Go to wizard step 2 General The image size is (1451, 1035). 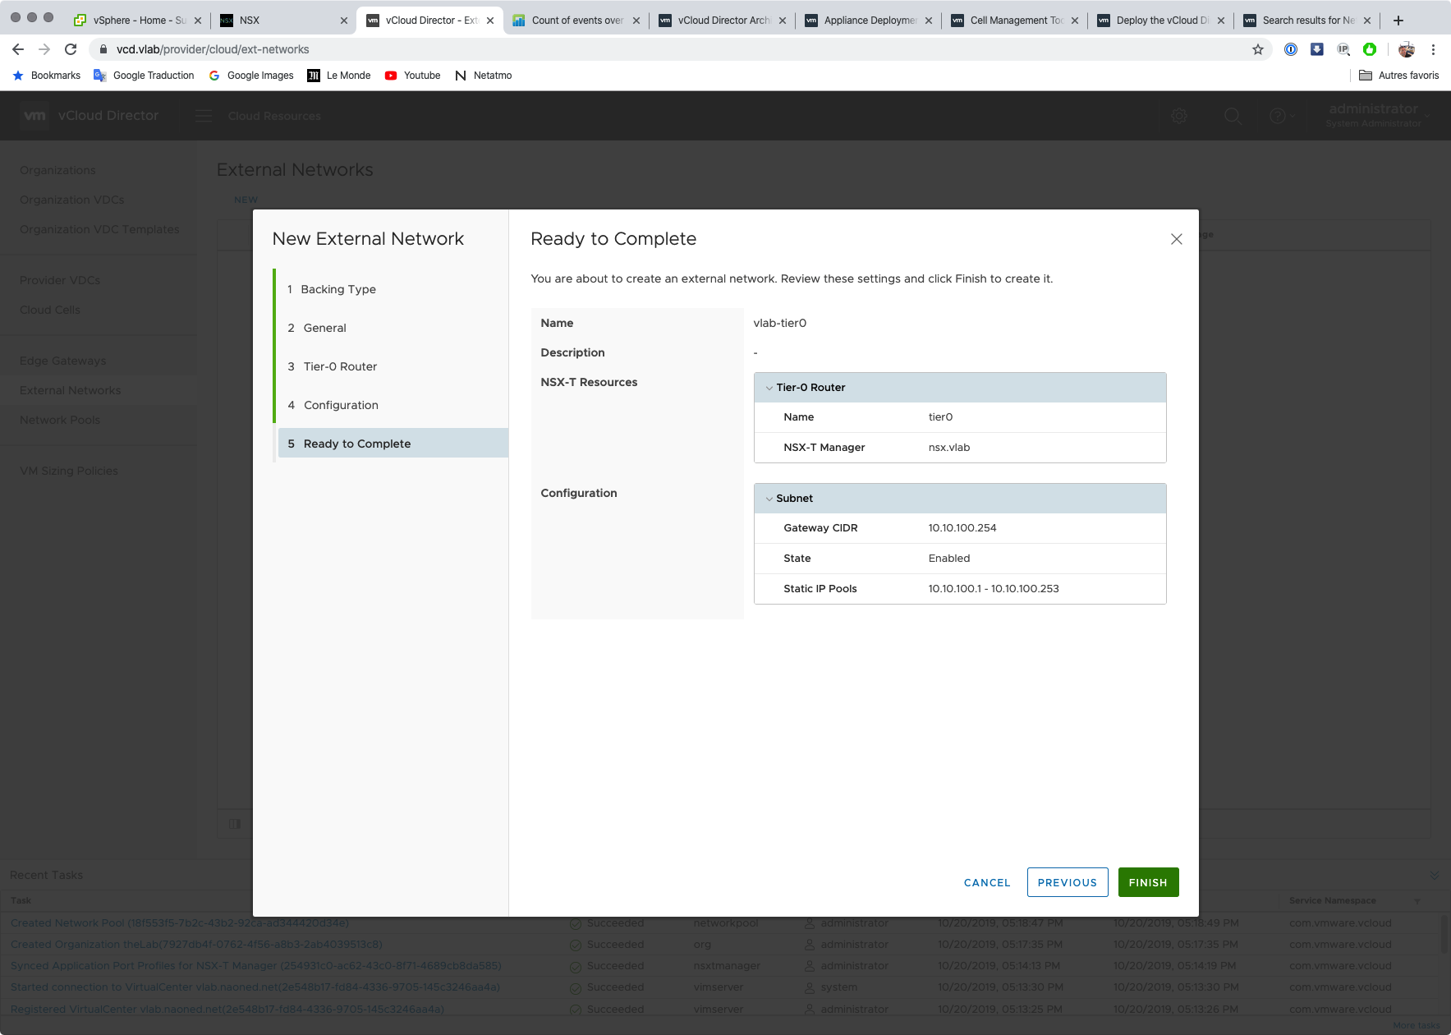click(393, 328)
